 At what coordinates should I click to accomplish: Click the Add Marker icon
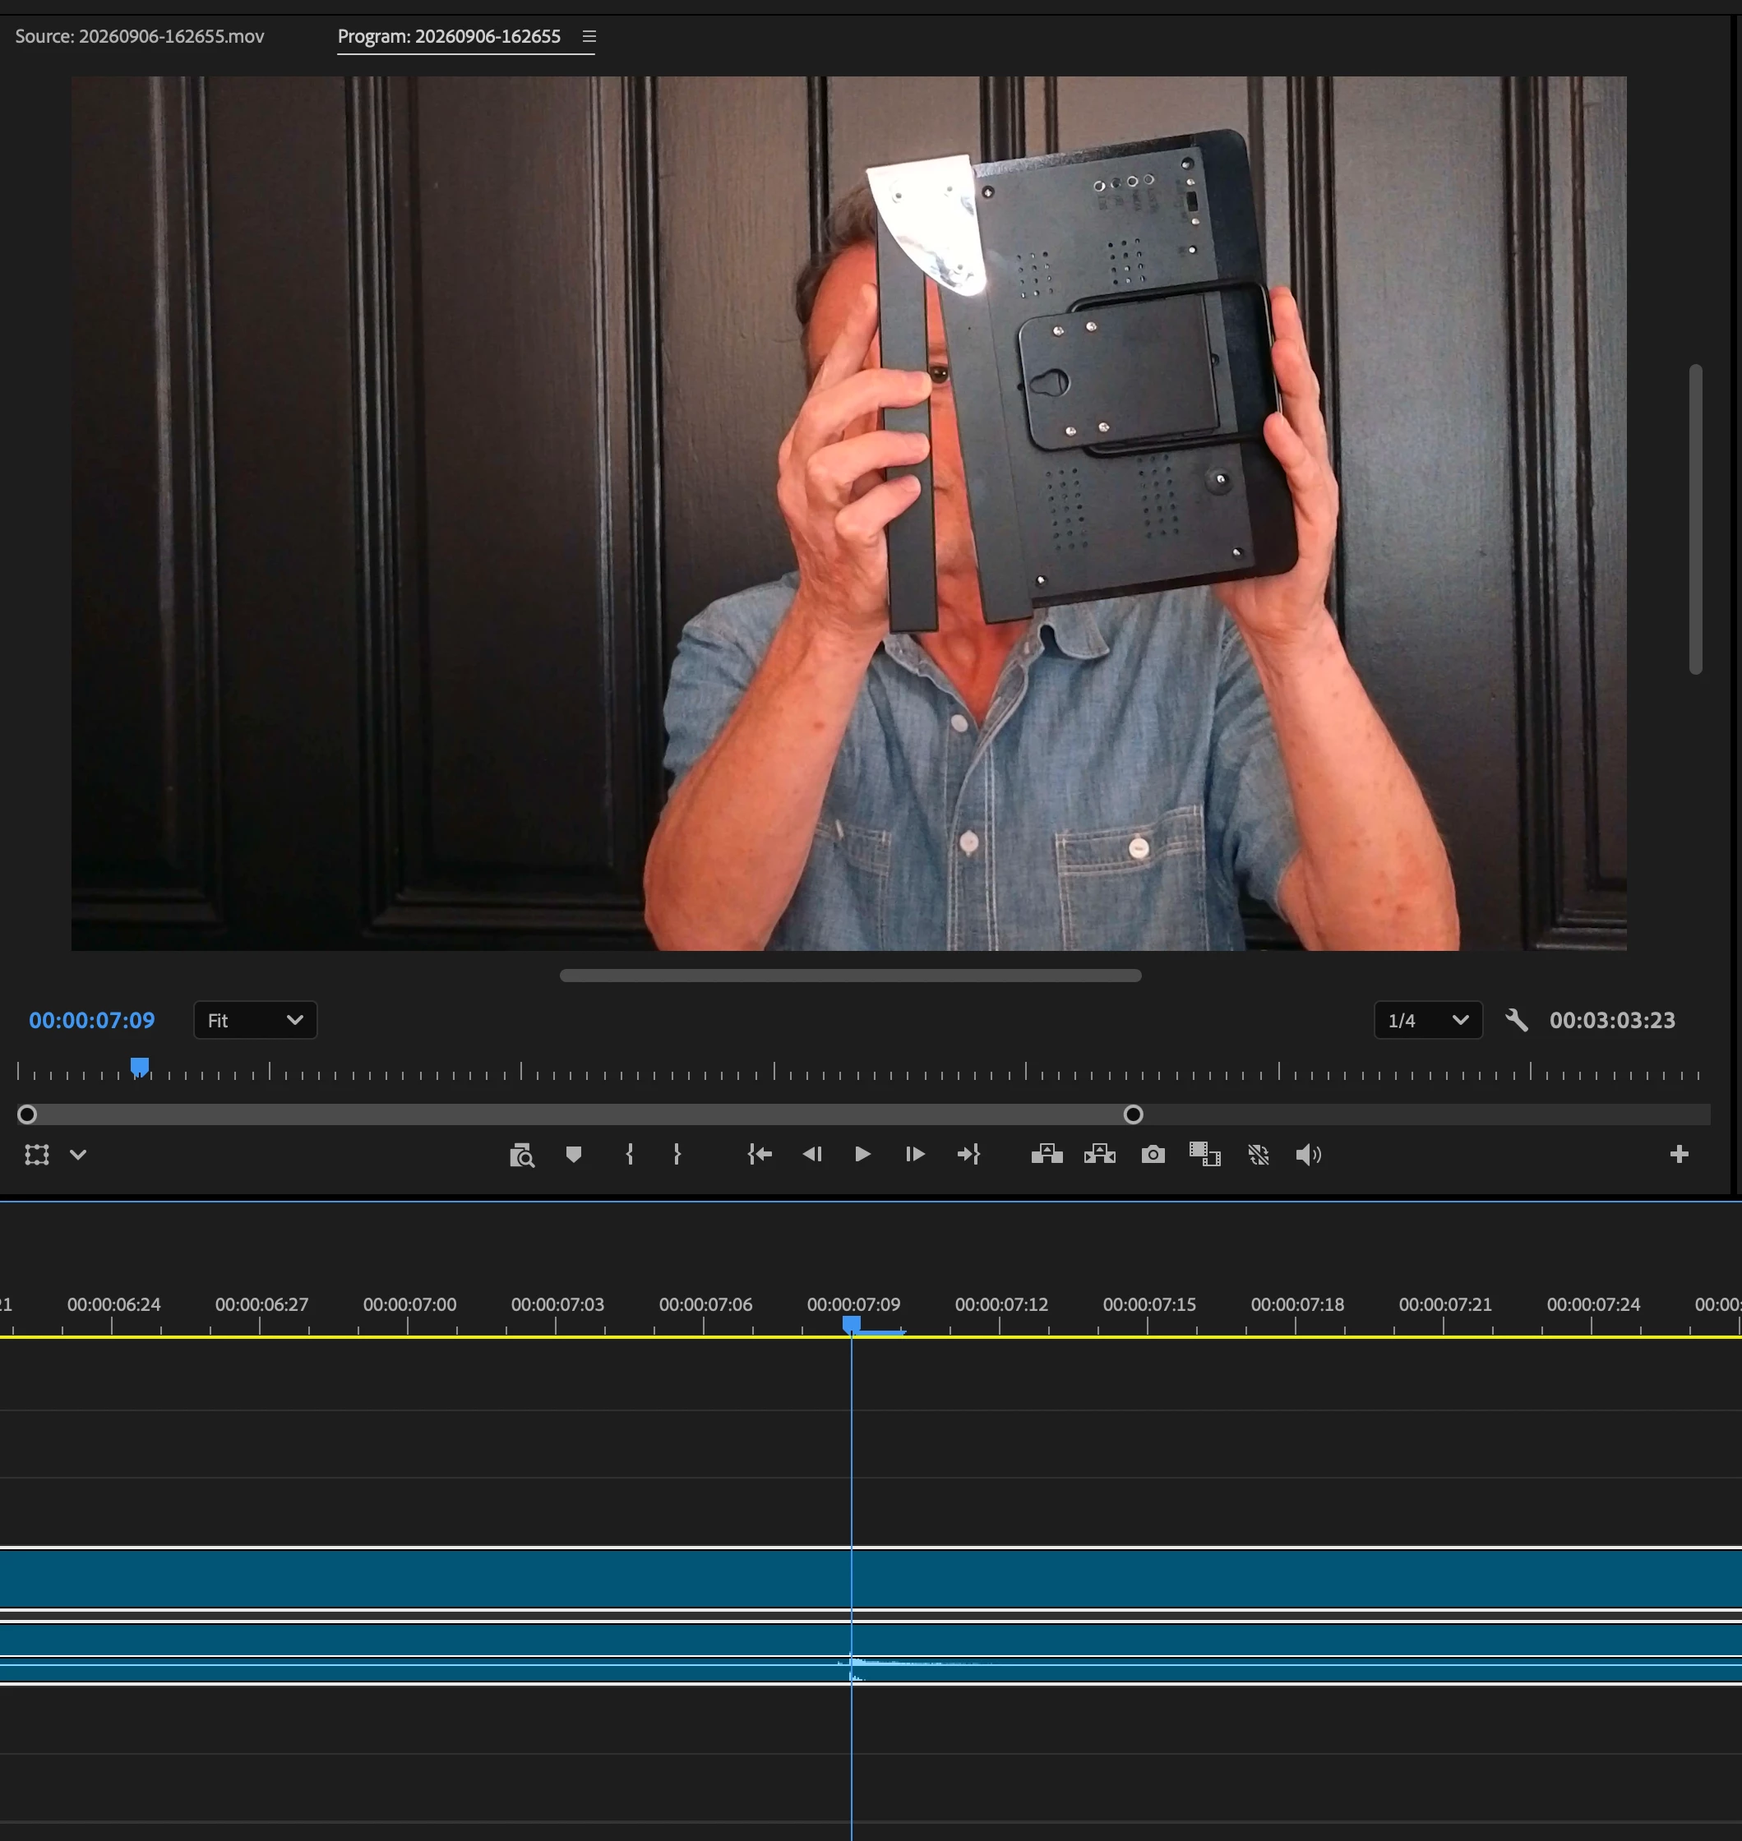click(574, 1154)
